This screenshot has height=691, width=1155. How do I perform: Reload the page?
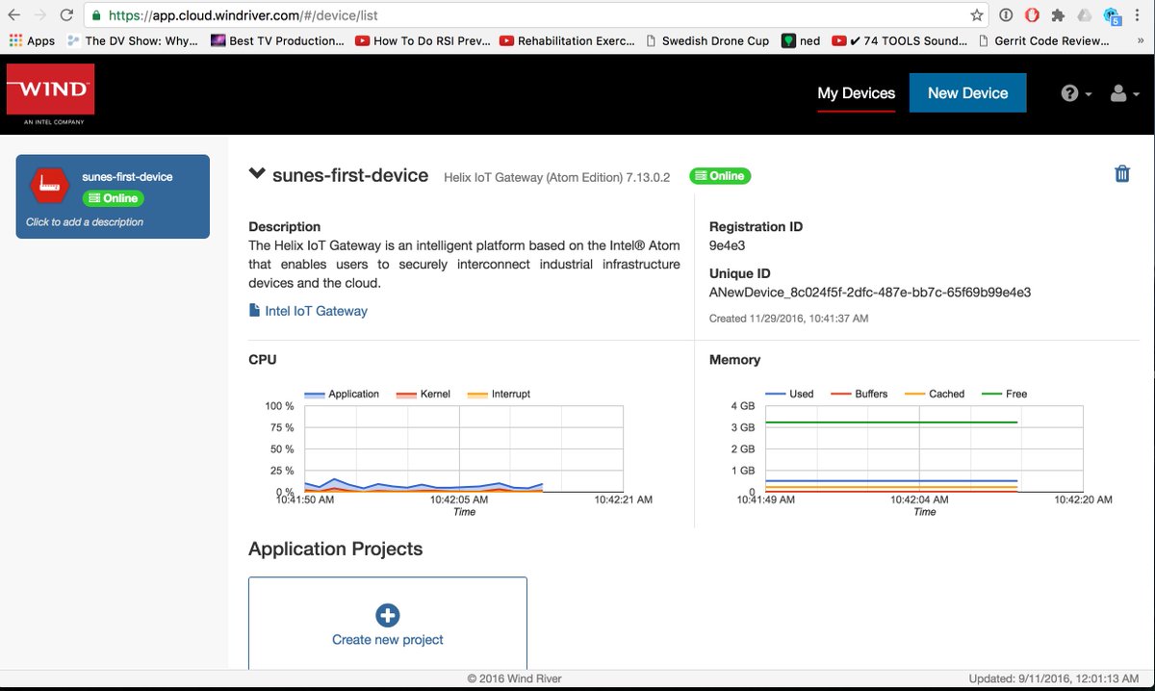tap(66, 15)
